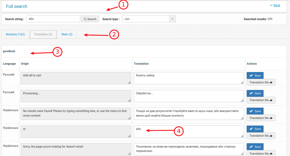Click the Search type dropdown arrow
This screenshot has height=156, width=290.
click(x=172, y=19)
